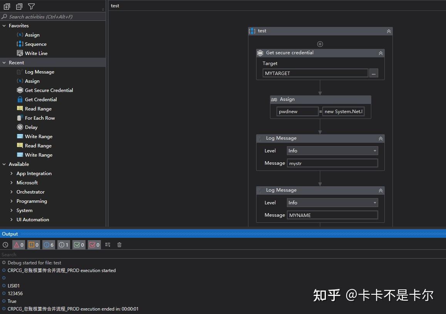The image size is (446, 314).
Task: Select the Assign activity header in workflow
Action: tap(320, 99)
